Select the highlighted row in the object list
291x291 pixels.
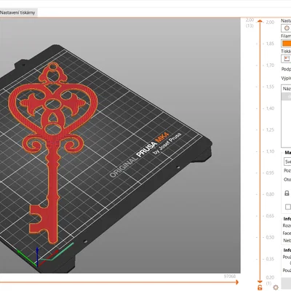(286, 97)
